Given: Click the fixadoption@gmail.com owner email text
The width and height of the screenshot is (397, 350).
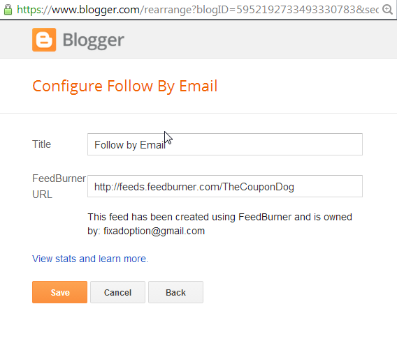Looking at the screenshot, I should (154, 231).
